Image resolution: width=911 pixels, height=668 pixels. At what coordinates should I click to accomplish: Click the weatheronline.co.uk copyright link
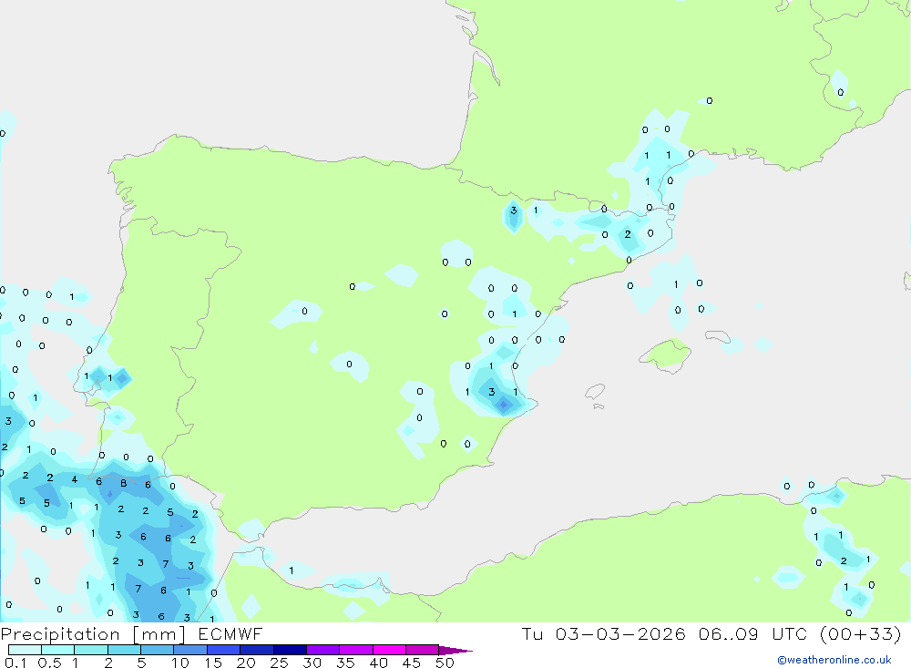click(x=834, y=660)
